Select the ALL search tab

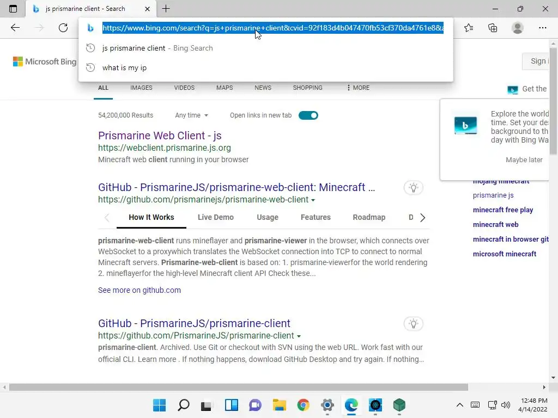(x=103, y=88)
